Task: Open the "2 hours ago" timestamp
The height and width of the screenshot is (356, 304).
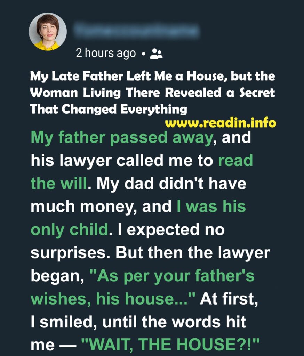Action: click(x=106, y=54)
